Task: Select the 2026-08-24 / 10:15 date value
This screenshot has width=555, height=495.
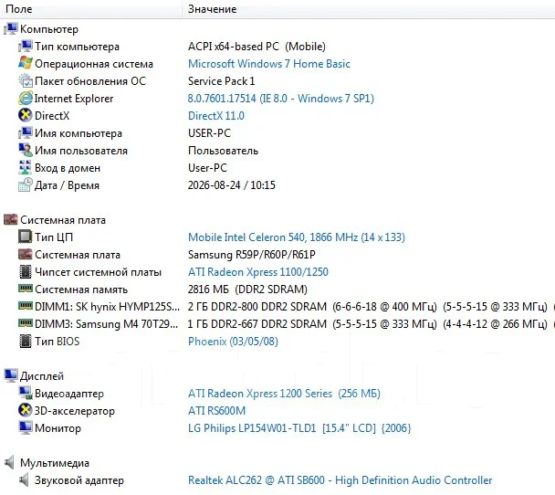Action: click(232, 185)
